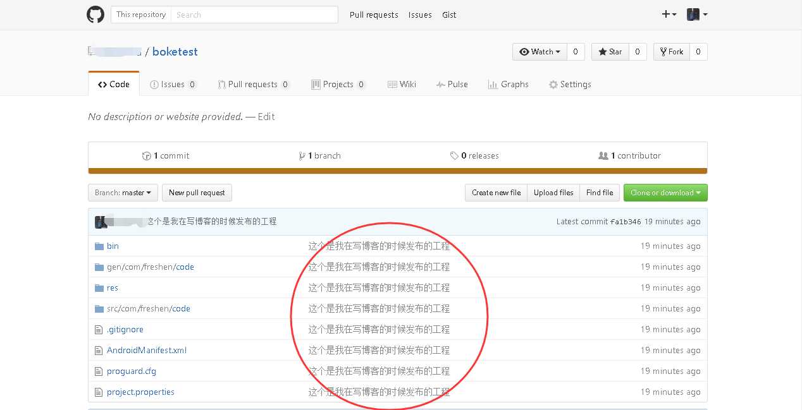Open the user avatar menu
Viewport: 802px width, 410px height.
[697, 15]
